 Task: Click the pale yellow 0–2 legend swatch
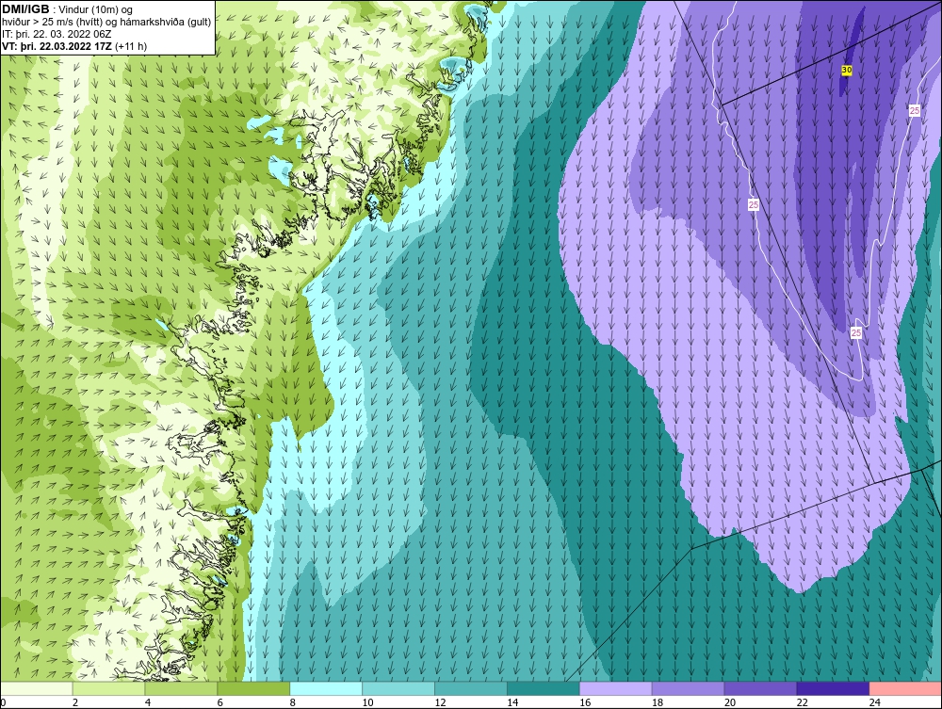coord(37,688)
